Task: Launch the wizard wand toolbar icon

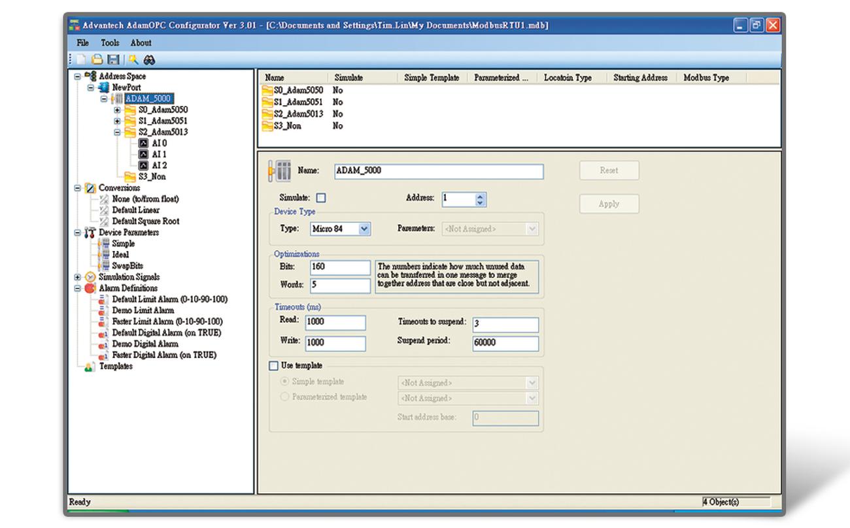Action: pos(133,60)
